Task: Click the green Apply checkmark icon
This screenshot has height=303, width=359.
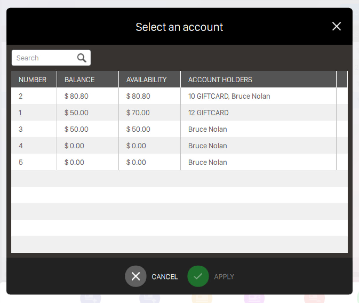Action: click(198, 276)
